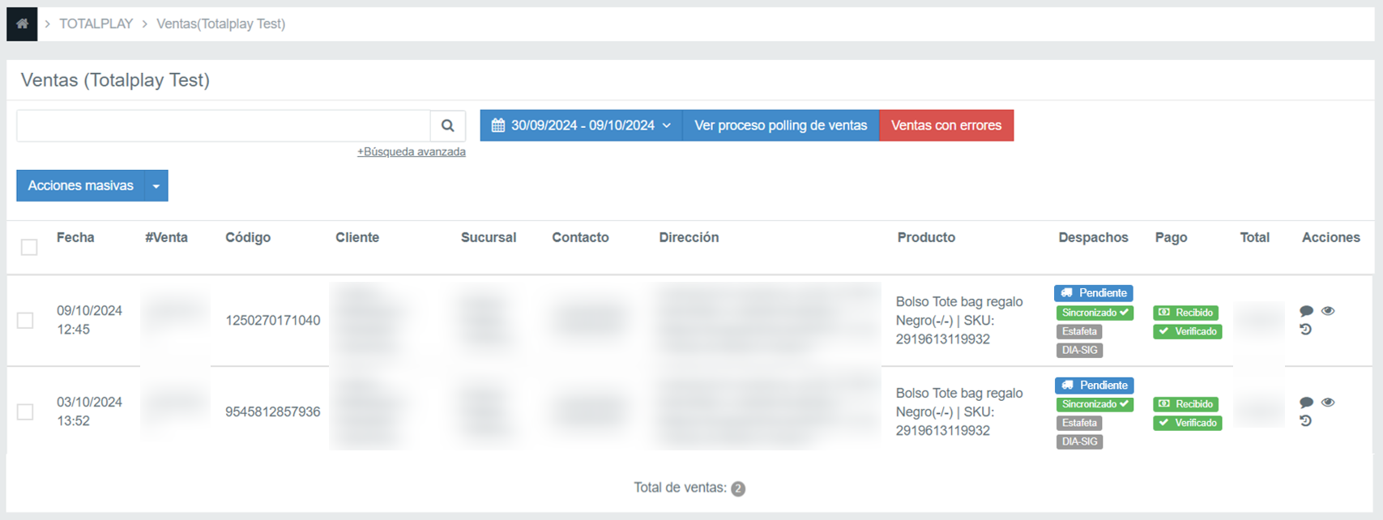1383x520 pixels.
Task: Click Pendiente badge in 09/10/2024 row
Action: click(x=1094, y=293)
